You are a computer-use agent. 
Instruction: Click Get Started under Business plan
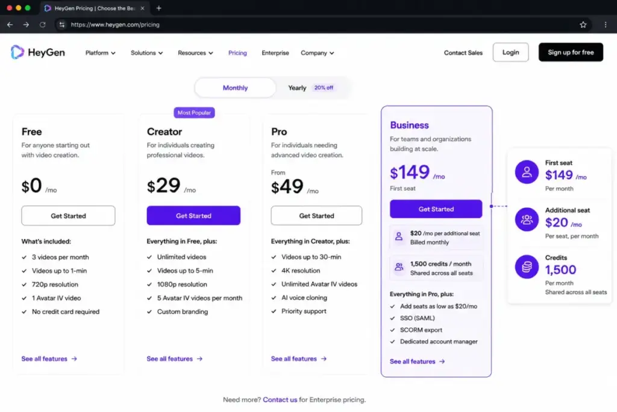point(436,209)
